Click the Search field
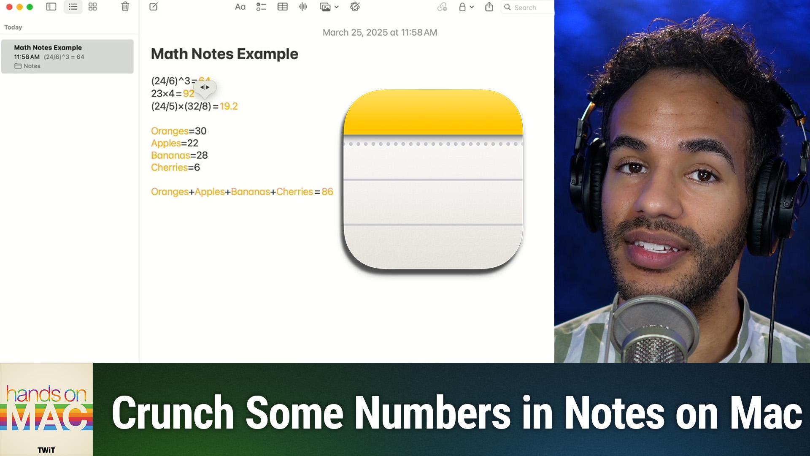This screenshot has height=456, width=810. coord(527,7)
